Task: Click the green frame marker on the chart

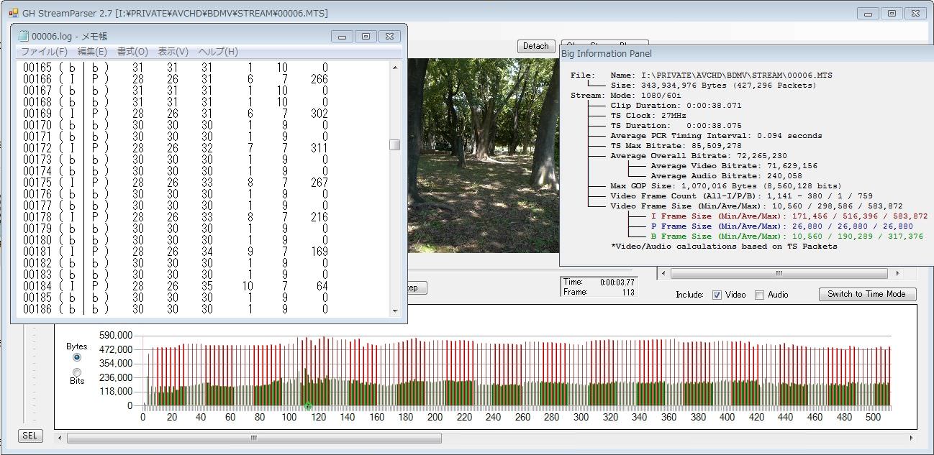Action: 308,406
